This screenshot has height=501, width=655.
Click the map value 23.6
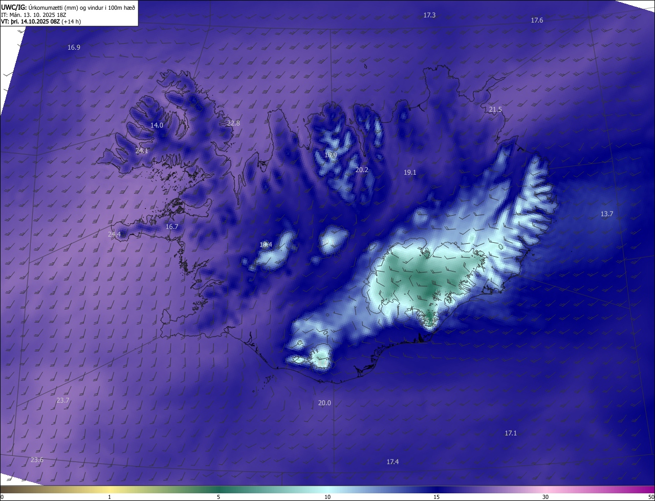[37, 460]
